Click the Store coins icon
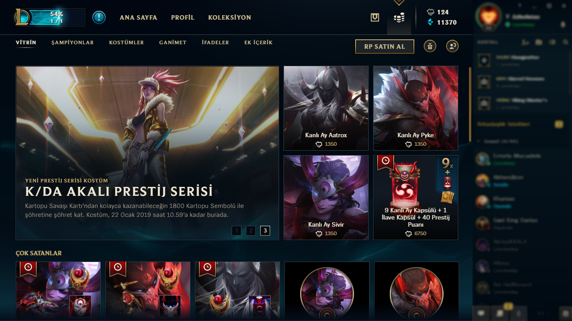Viewport: 572px width, 321px height. pyautogui.click(x=399, y=18)
